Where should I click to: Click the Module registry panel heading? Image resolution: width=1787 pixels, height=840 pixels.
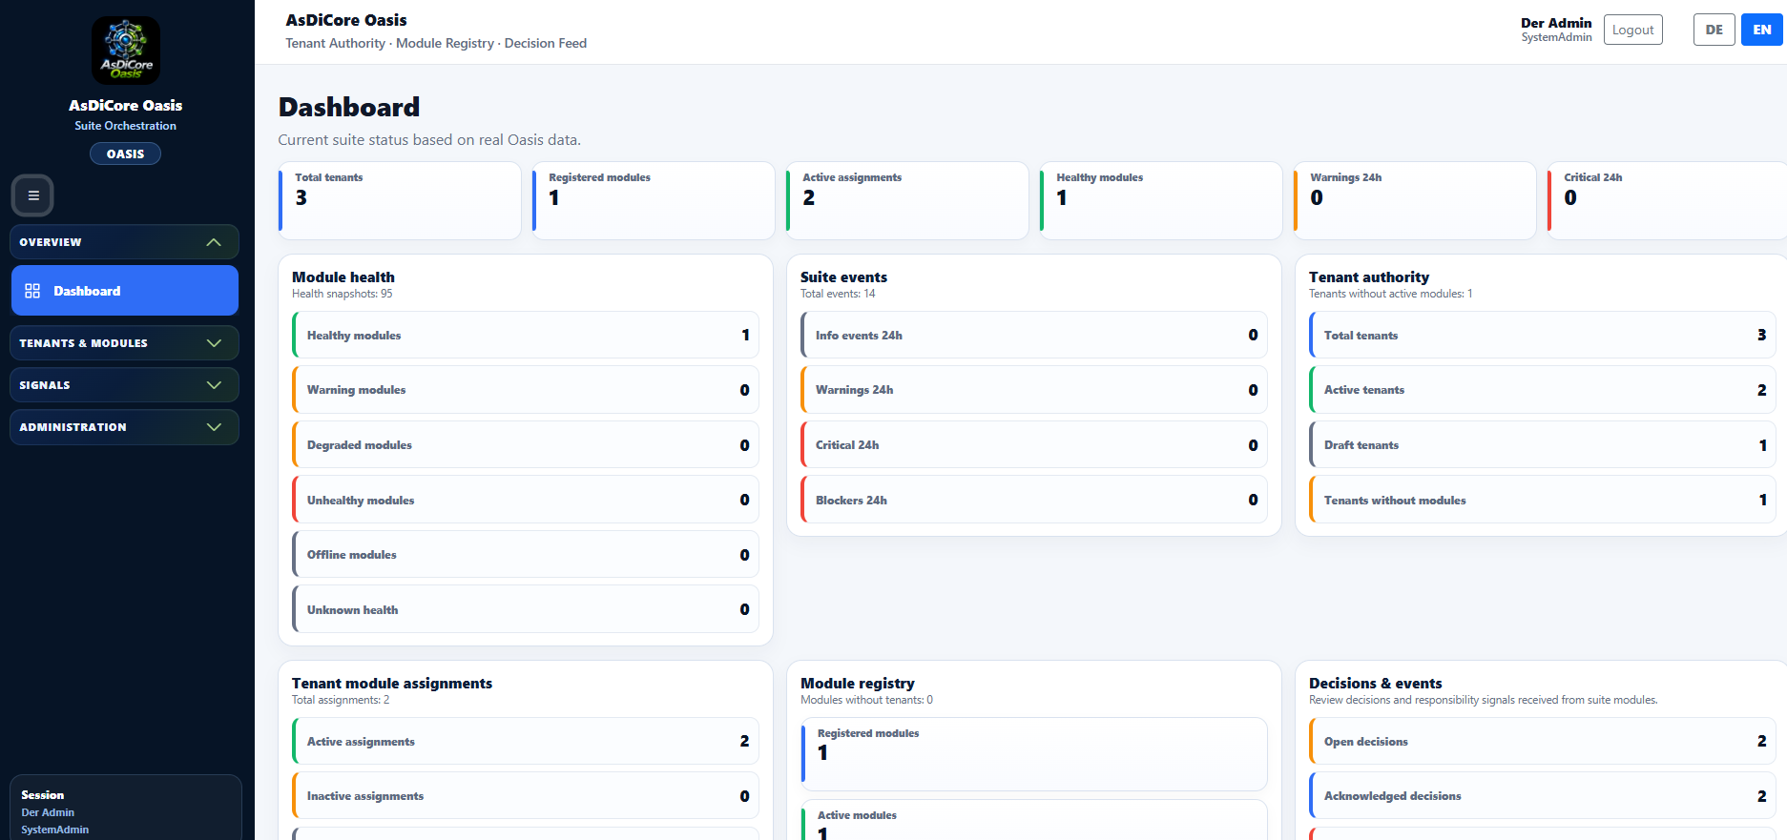point(858,684)
